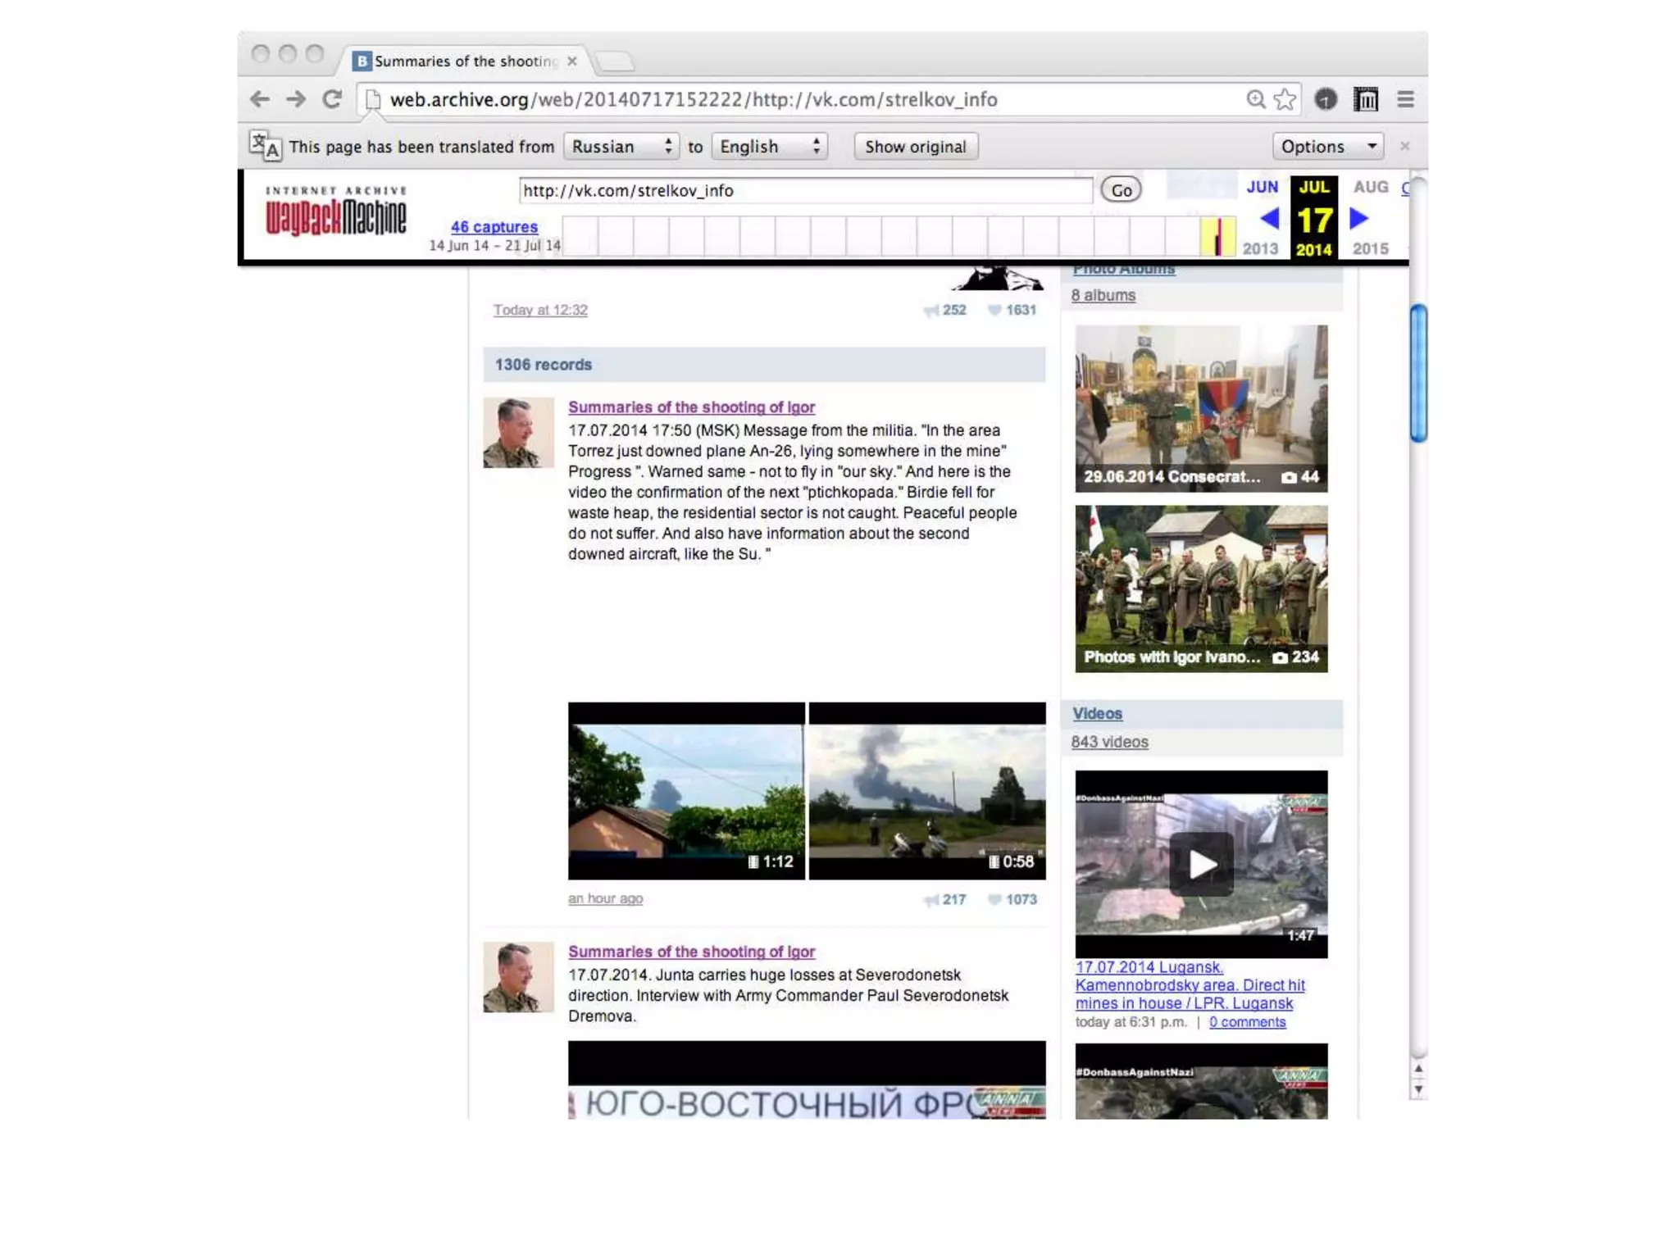This screenshot has width=1679, height=1259.
Task: Go to previous capture with left arrow
Action: click(1269, 218)
